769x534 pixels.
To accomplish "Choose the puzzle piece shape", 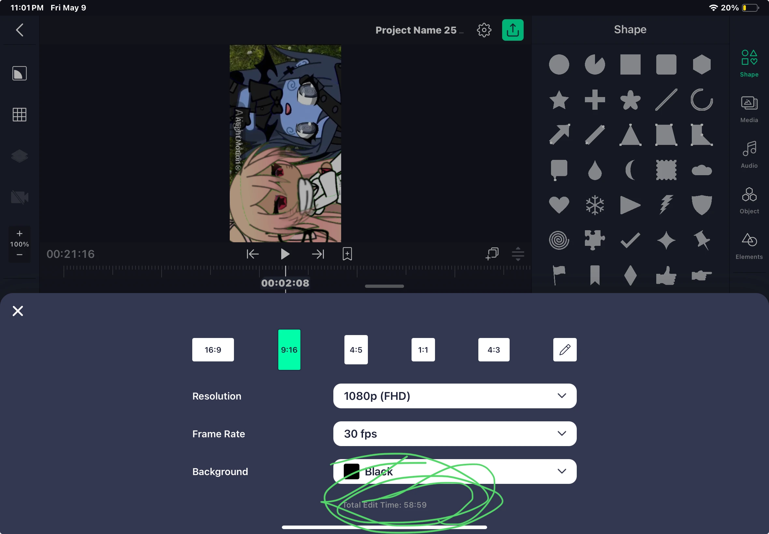I will (595, 240).
